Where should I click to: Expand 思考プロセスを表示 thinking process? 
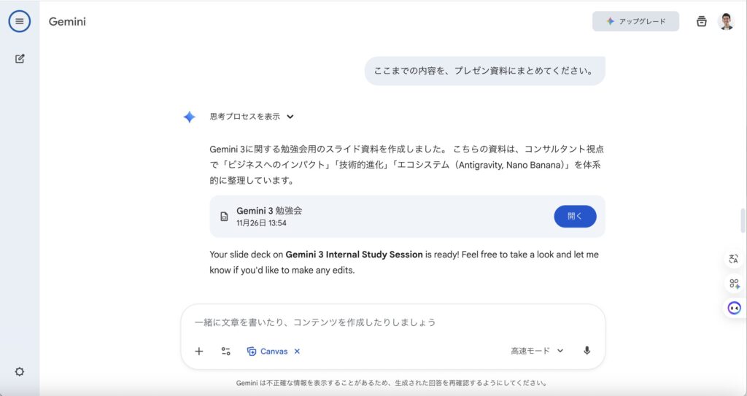tap(252, 117)
